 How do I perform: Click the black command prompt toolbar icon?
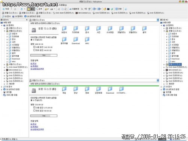tap(108, 9)
